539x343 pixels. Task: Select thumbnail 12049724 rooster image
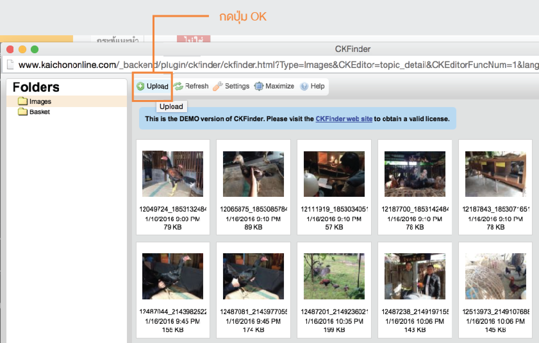pos(172,174)
